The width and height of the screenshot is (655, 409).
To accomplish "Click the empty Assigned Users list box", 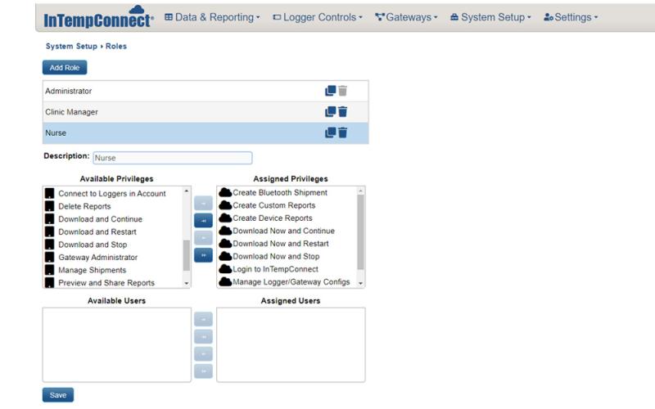I will coord(291,344).
